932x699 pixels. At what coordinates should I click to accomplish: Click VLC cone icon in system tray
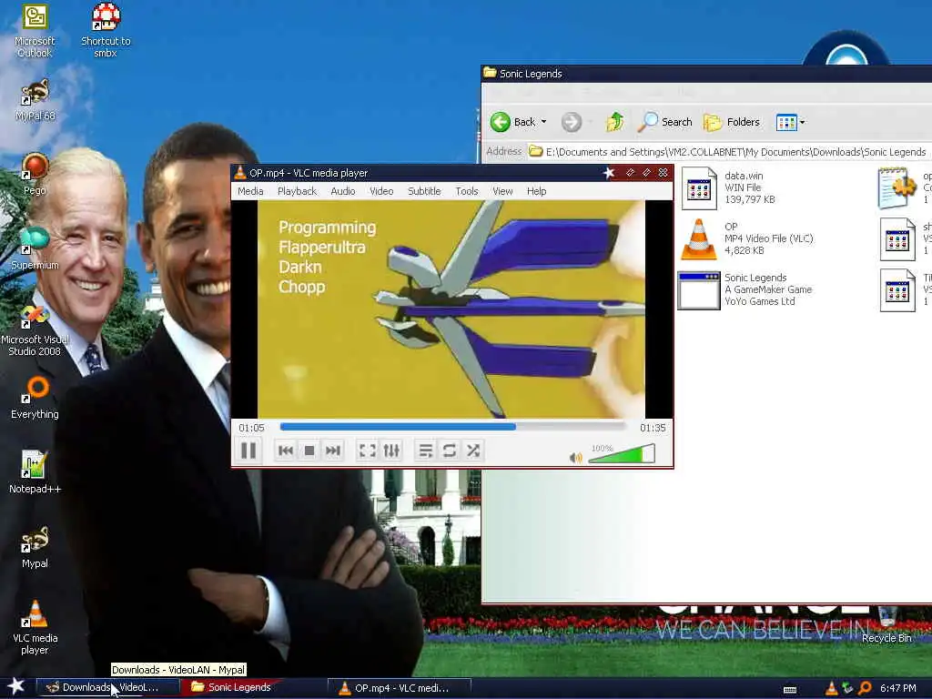coord(831,688)
